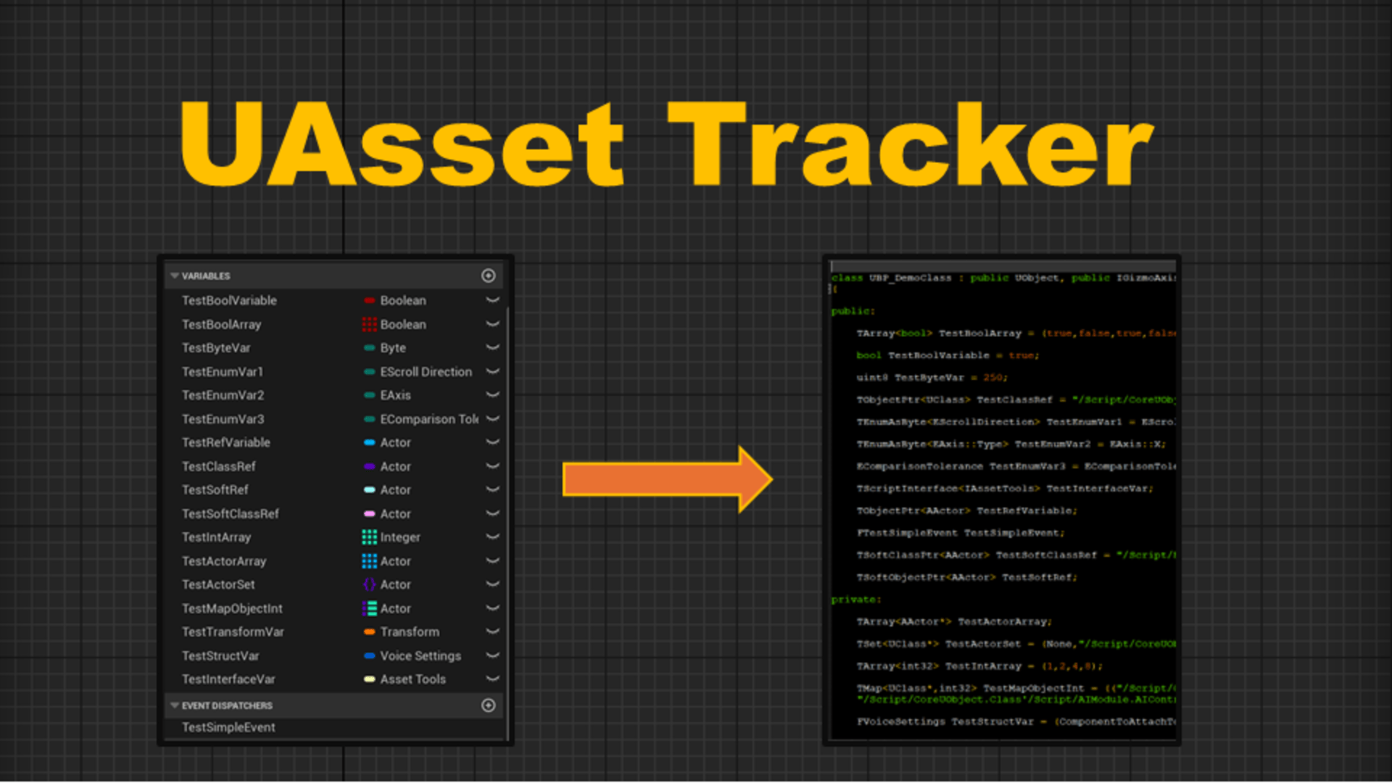Click the input bar atop the code panel
1392x783 pixels.
point(1003,266)
